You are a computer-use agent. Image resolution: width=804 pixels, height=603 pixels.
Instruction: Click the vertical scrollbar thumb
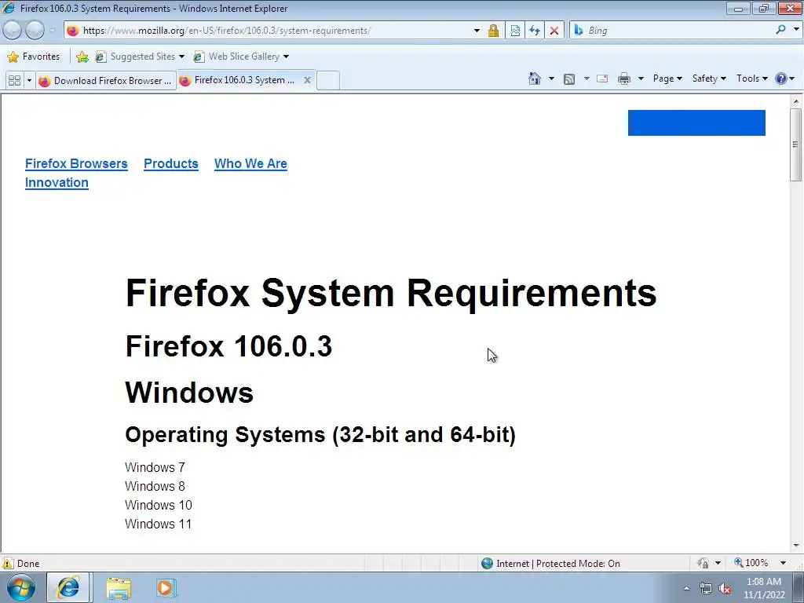coord(796,144)
